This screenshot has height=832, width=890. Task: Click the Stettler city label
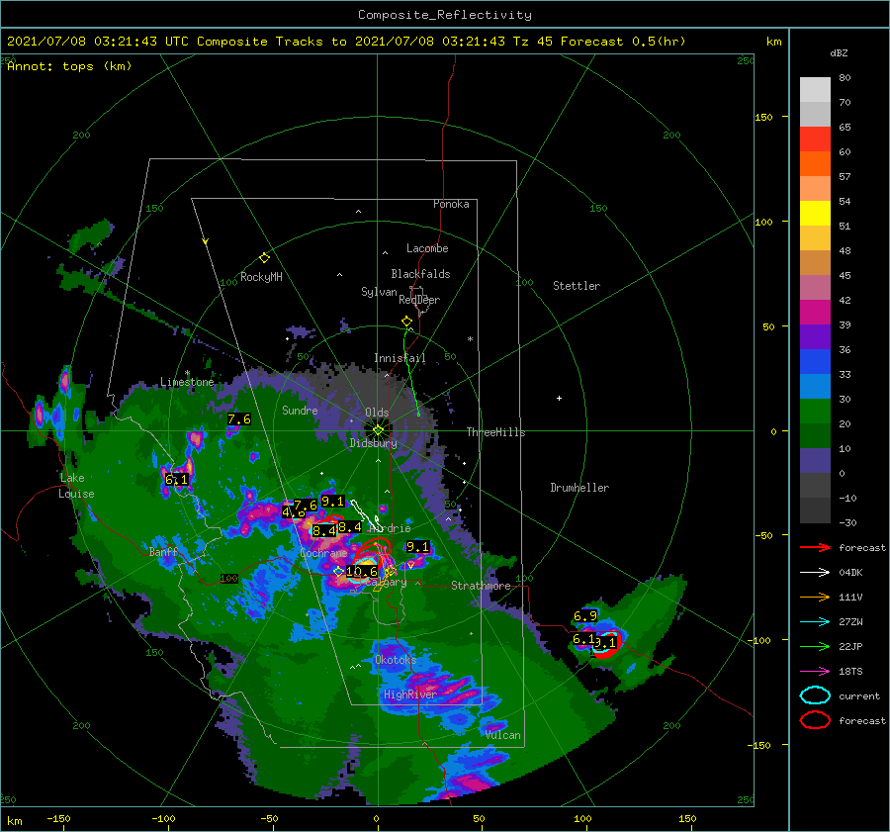coord(577,286)
